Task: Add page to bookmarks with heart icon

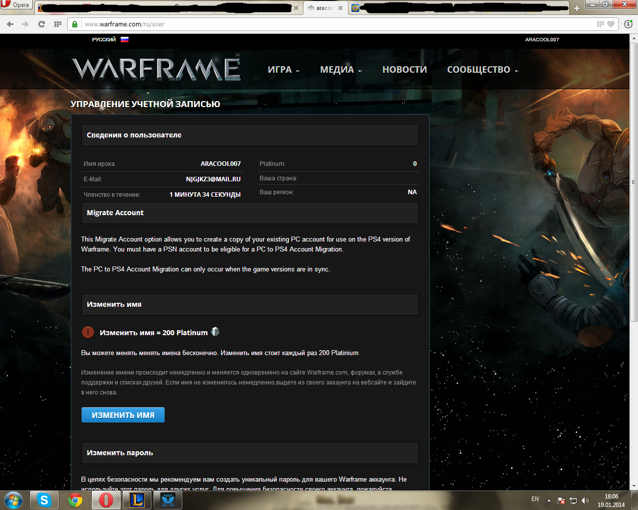Action: (x=611, y=24)
